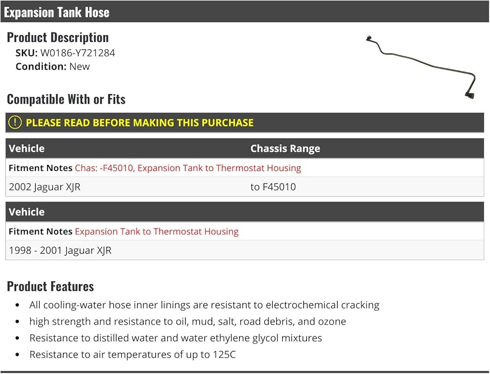Image resolution: width=490 pixels, height=374 pixels.
Task: Select the 2002 Jaguar XJR row
Action: 245,187
